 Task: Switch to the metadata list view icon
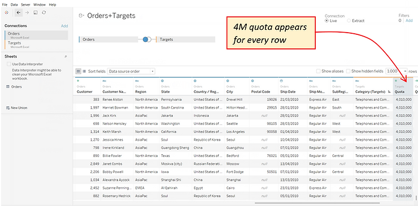(x=84, y=71)
